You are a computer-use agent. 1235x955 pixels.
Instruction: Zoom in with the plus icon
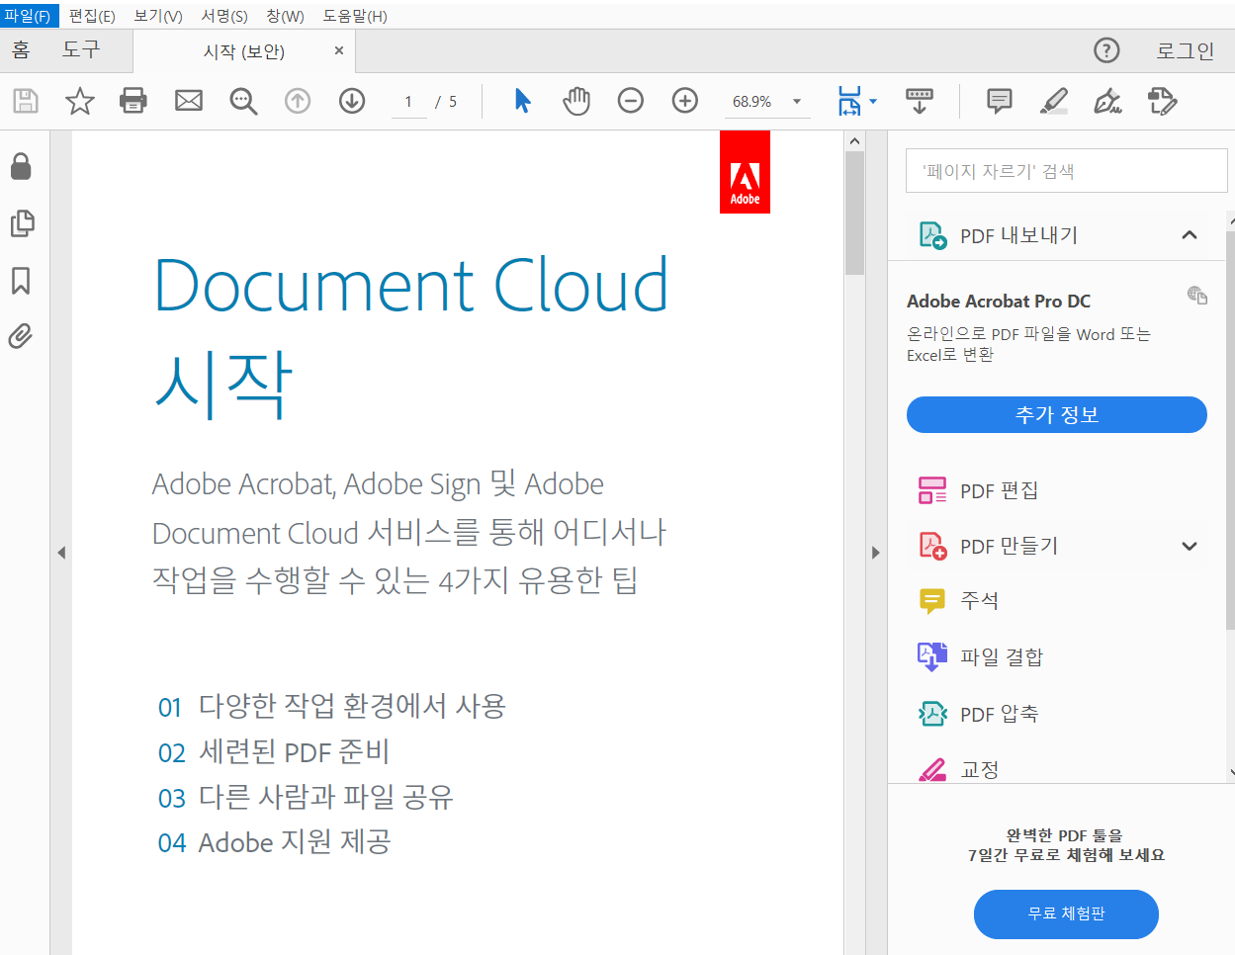tap(685, 101)
